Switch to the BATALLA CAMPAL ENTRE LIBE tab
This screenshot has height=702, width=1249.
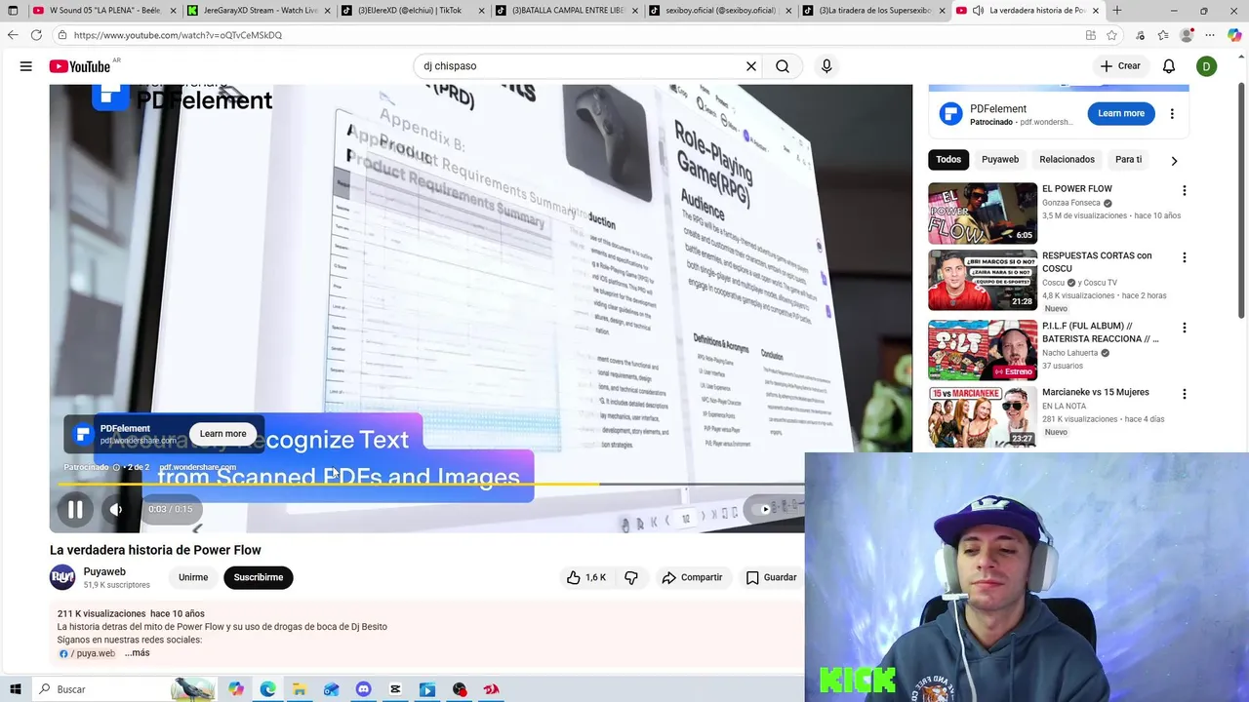tap(564, 11)
